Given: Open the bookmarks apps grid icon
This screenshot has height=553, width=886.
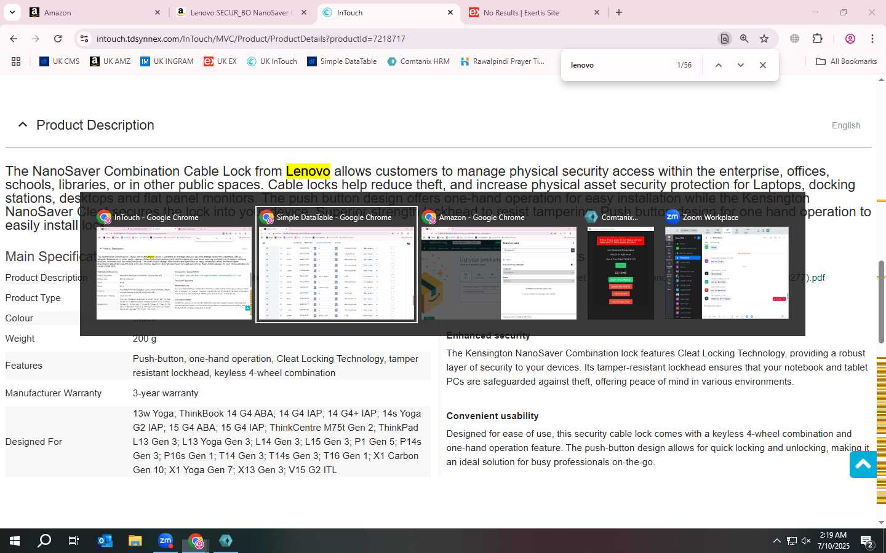Looking at the screenshot, I should coord(16,61).
